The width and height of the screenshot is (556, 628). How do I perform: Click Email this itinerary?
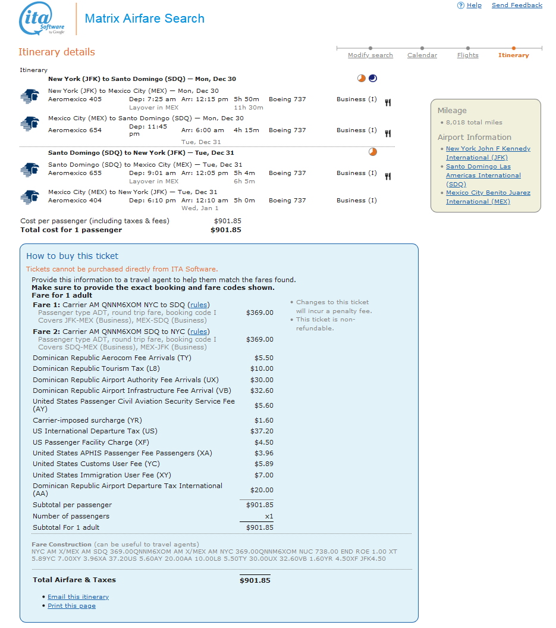click(x=78, y=597)
